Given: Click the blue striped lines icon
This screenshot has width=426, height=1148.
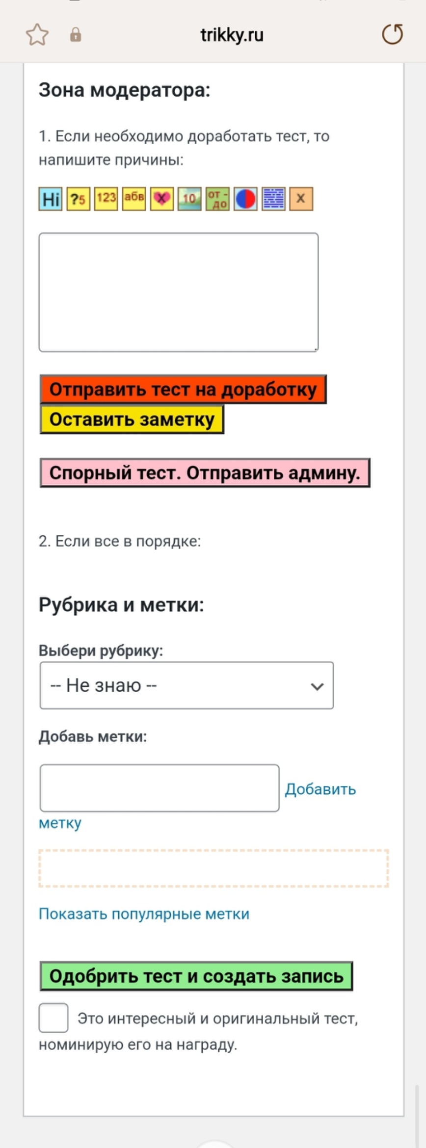Looking at the screenshot, I should coord(273,199).
